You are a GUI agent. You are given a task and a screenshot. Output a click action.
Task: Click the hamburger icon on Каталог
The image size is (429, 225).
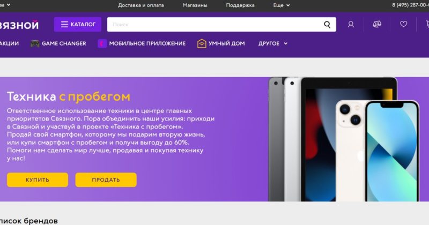click(x=64, y=24)
